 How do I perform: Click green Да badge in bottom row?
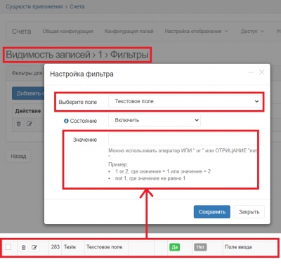click(174, 247)
